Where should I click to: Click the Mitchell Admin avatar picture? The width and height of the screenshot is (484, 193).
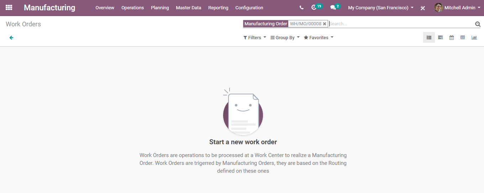point(438,7)
